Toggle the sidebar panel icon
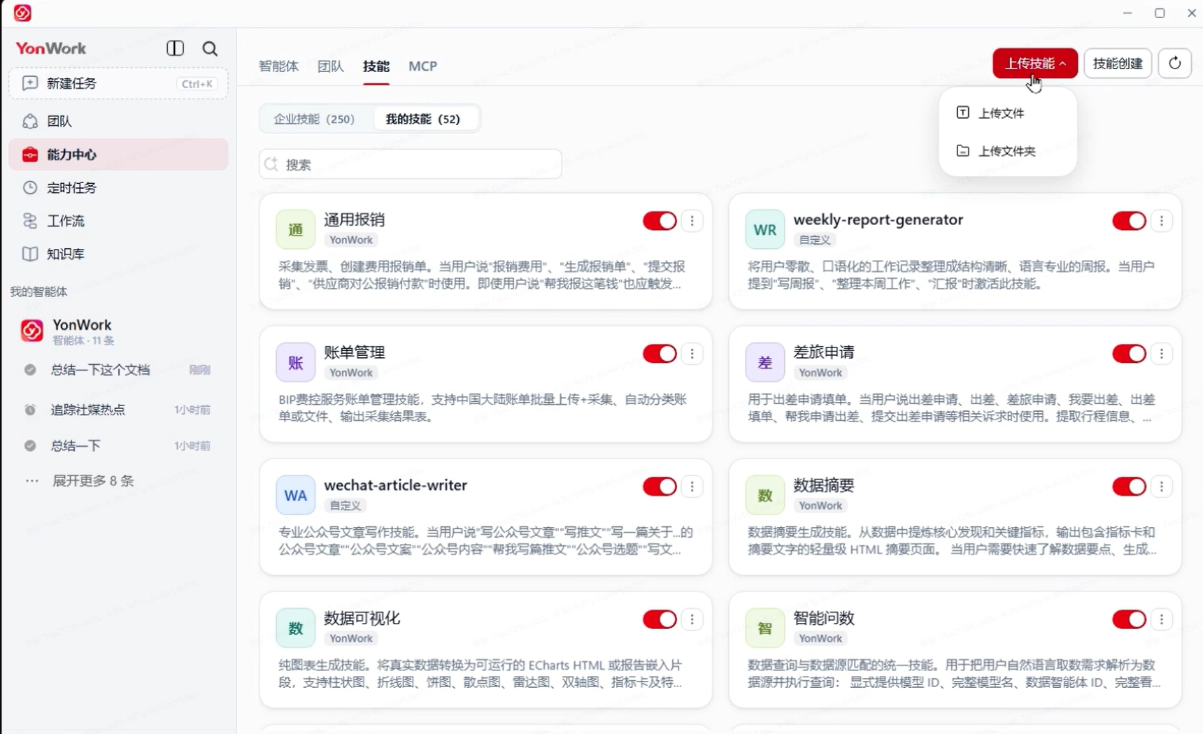The height and width of the screenshot is (734, 1203). click(x=175, y=48)
